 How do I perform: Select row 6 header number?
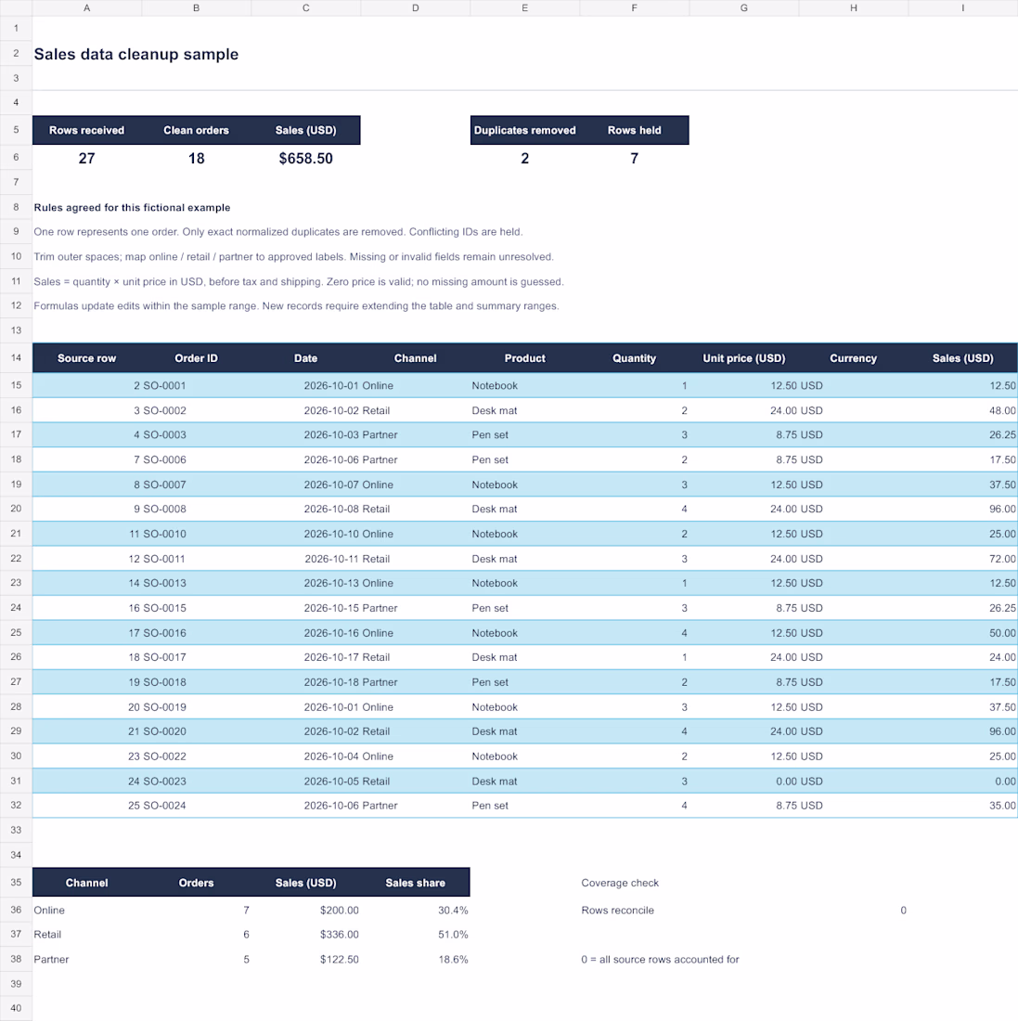tap(16, 157)
